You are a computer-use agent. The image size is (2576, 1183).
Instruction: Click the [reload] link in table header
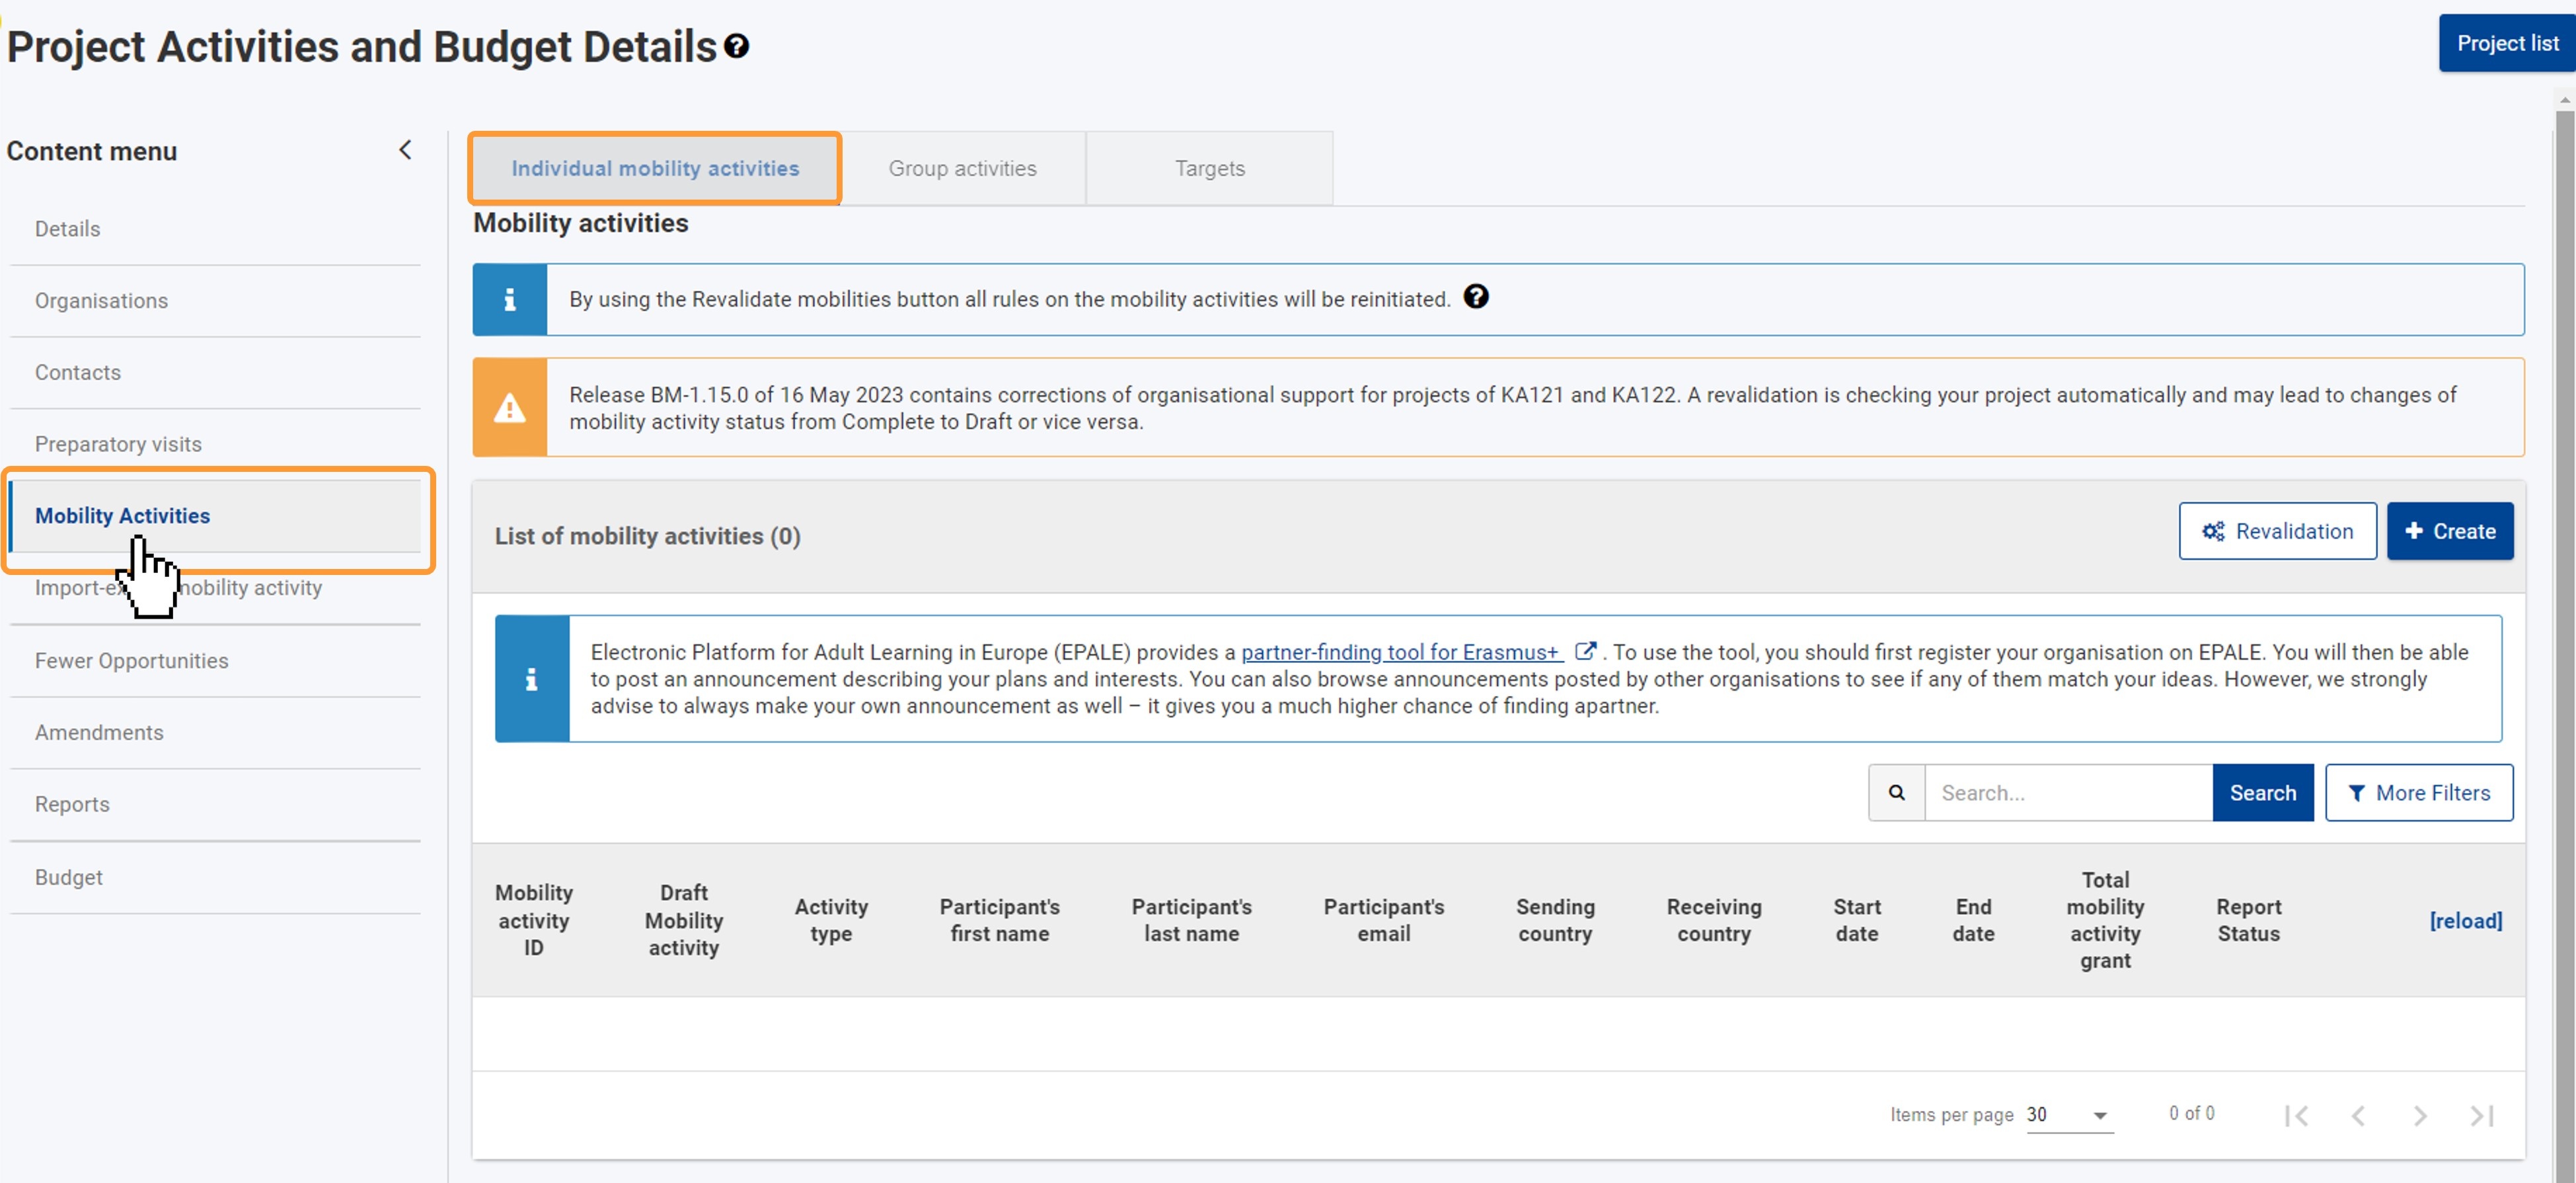click(2465, 920)
